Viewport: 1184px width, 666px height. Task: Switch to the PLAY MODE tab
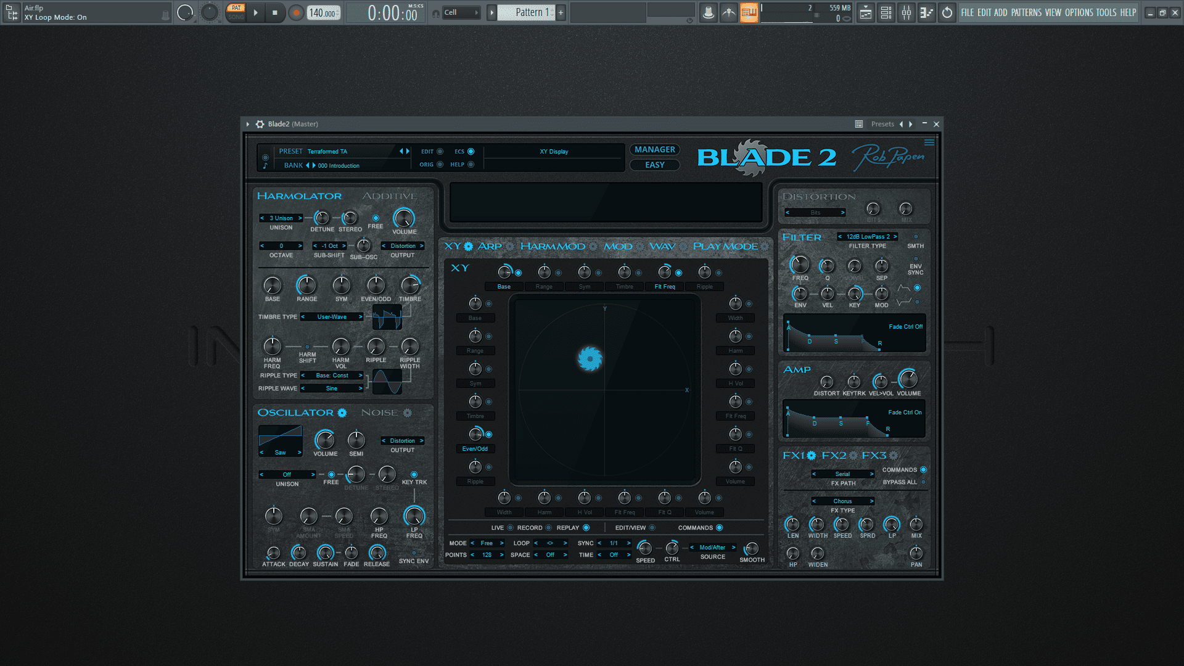[x=725, y=246]
